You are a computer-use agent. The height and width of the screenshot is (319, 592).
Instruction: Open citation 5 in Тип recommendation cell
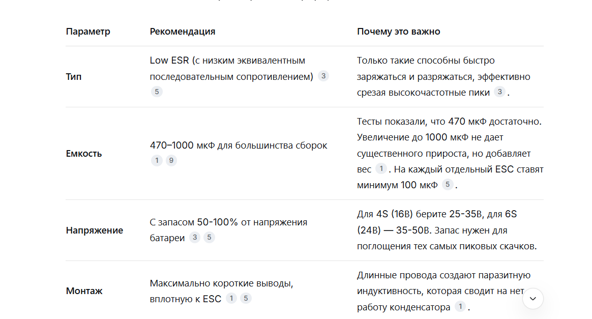(157, 92)
